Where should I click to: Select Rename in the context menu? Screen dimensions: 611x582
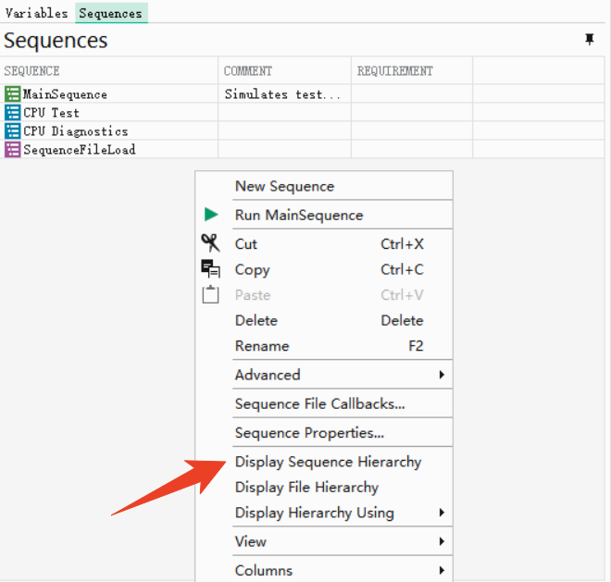262,346
